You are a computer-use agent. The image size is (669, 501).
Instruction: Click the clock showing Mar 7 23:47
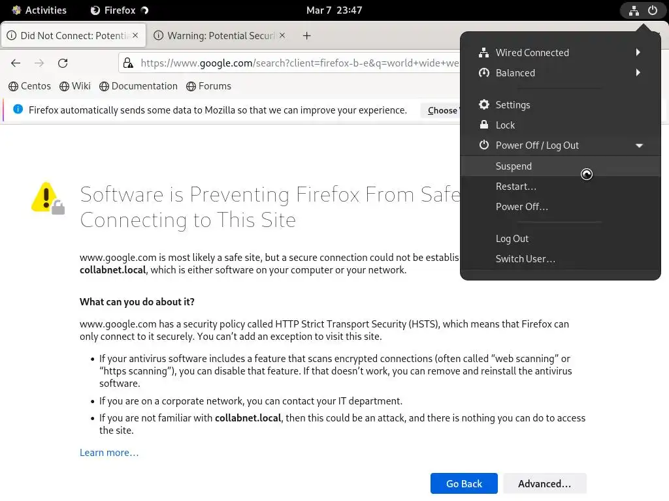point(334,10)
